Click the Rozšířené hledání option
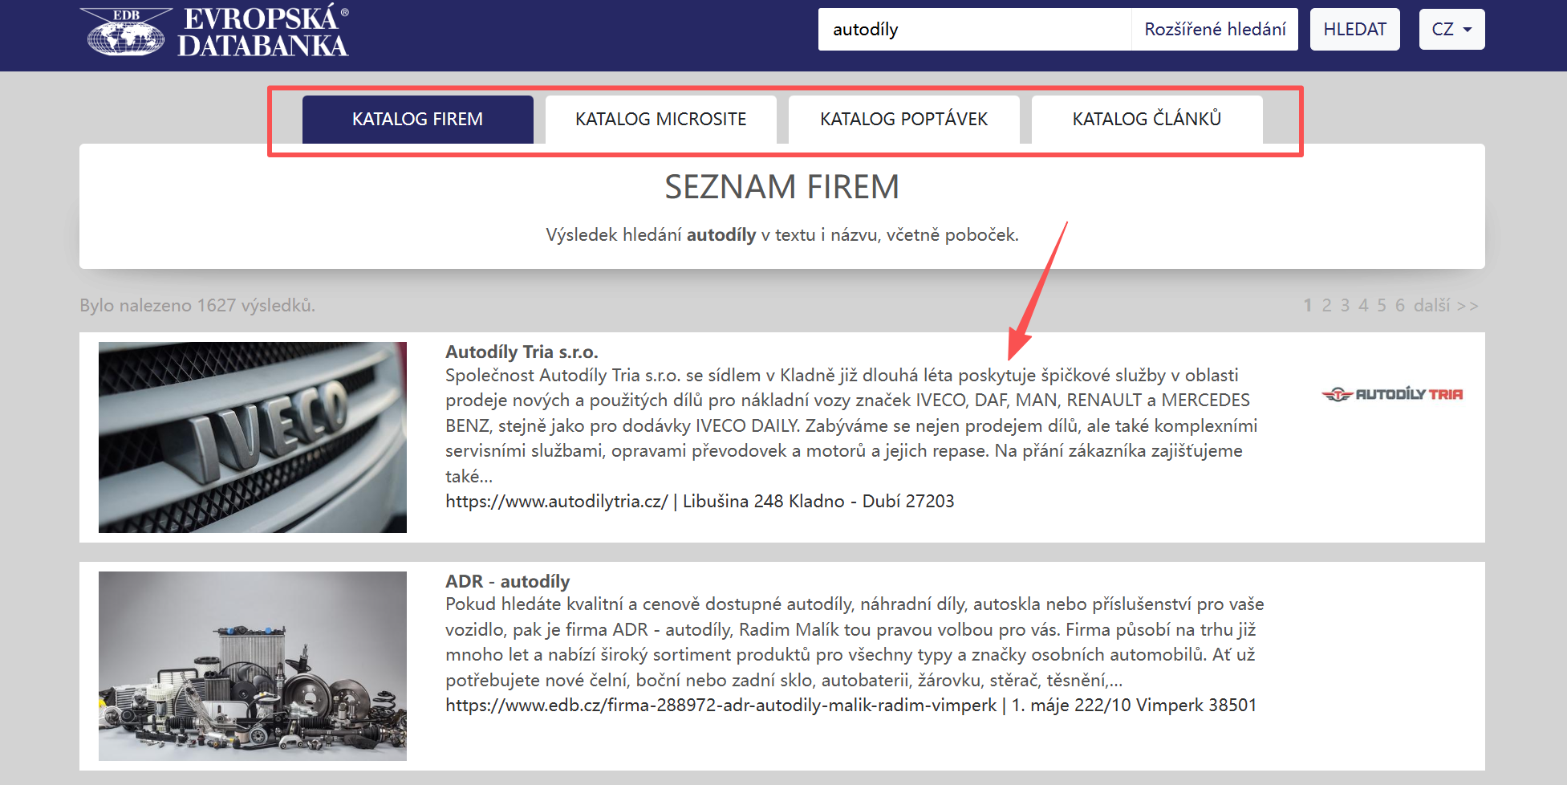This screenshot has height=785, width=1567. click(x=1215, y=30)
